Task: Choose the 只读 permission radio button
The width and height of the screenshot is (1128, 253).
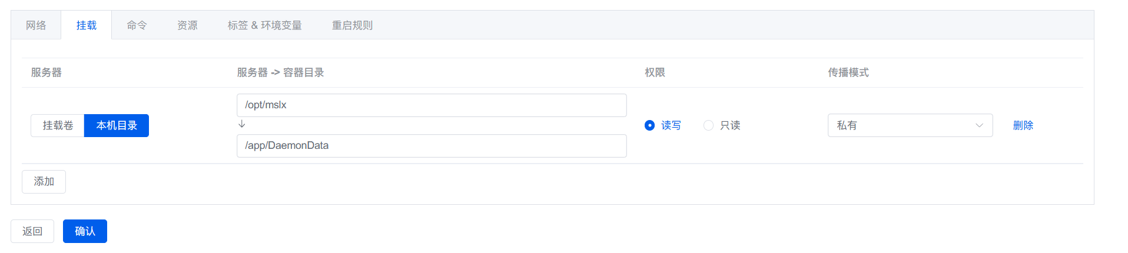Action: click(x=709, y=125)
